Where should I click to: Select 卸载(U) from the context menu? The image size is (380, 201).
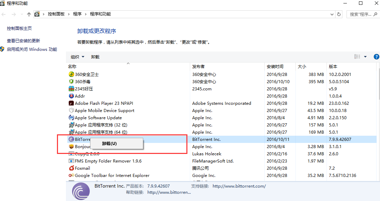117,144
